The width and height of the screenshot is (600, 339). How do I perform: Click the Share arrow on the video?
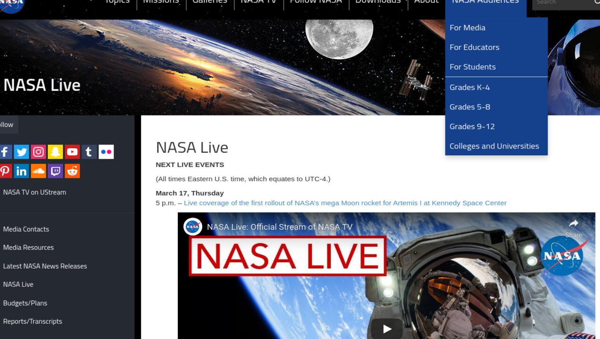(573, 223)
